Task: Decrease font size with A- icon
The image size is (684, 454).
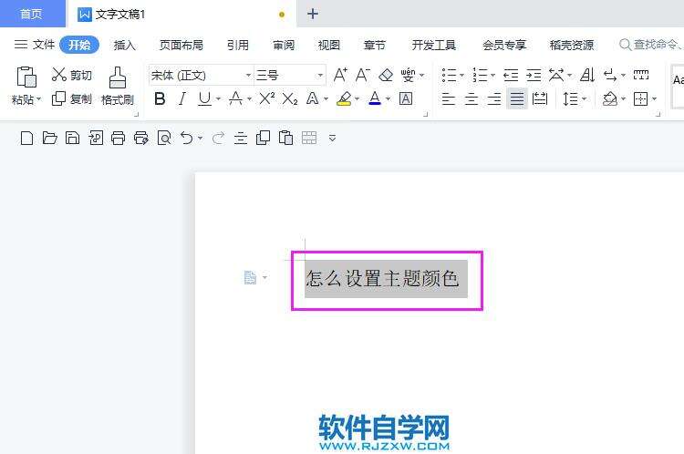Action: [363, 75]
